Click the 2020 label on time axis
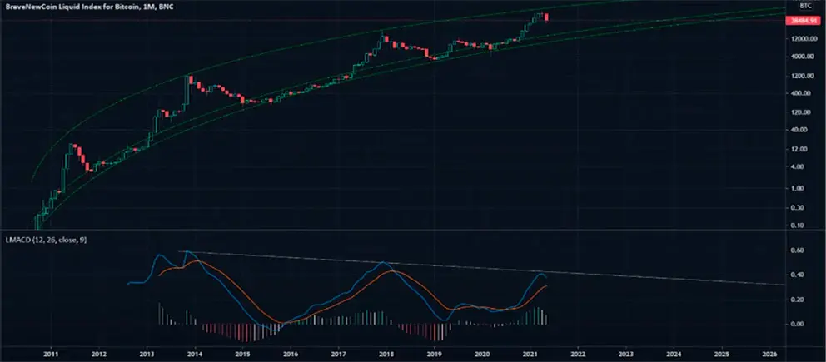 (483, 354)
